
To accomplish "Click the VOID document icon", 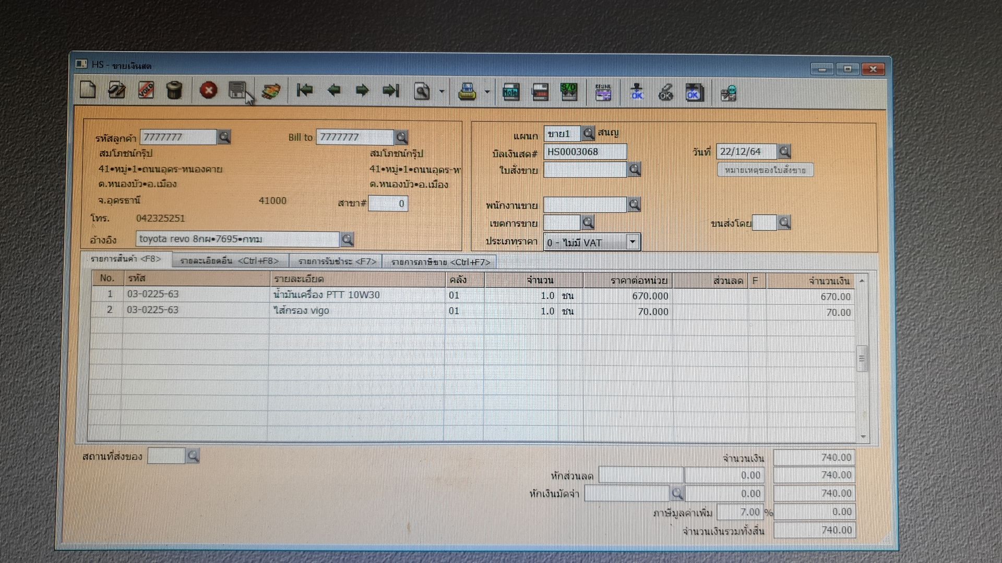I will (146, 90).
